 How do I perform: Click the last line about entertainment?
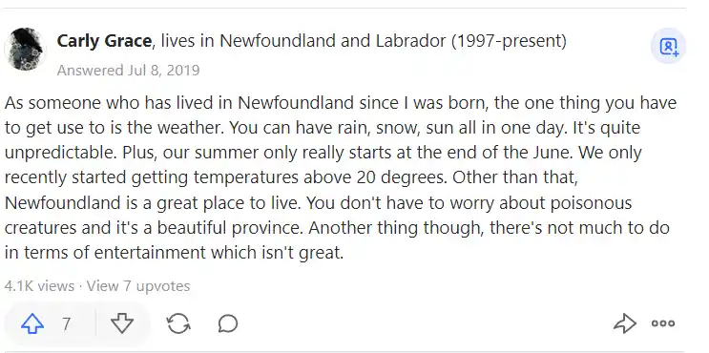tap(174, 252)
